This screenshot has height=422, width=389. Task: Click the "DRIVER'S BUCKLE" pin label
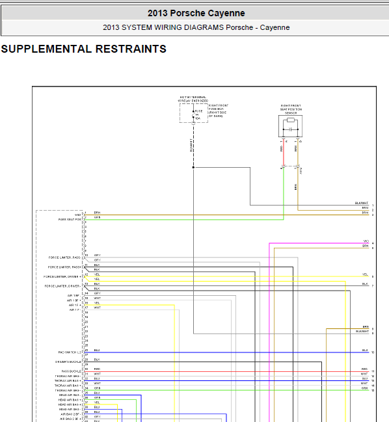pos(68,362)
